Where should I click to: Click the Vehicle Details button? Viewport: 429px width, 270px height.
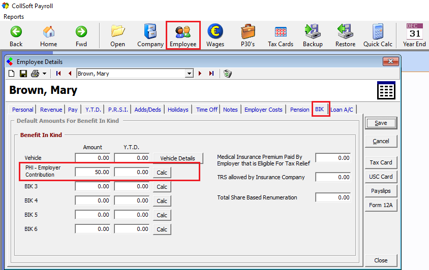[x=177, y=158]
